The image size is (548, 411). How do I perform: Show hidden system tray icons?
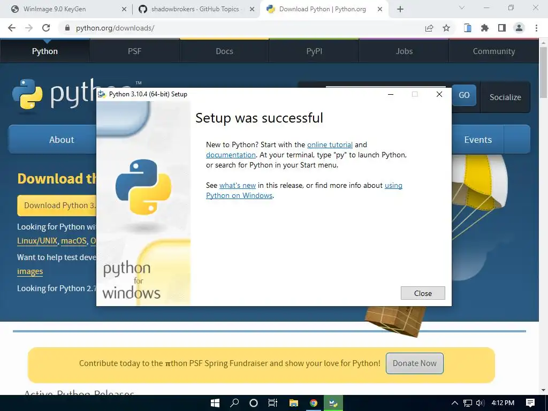coord(455,403)
